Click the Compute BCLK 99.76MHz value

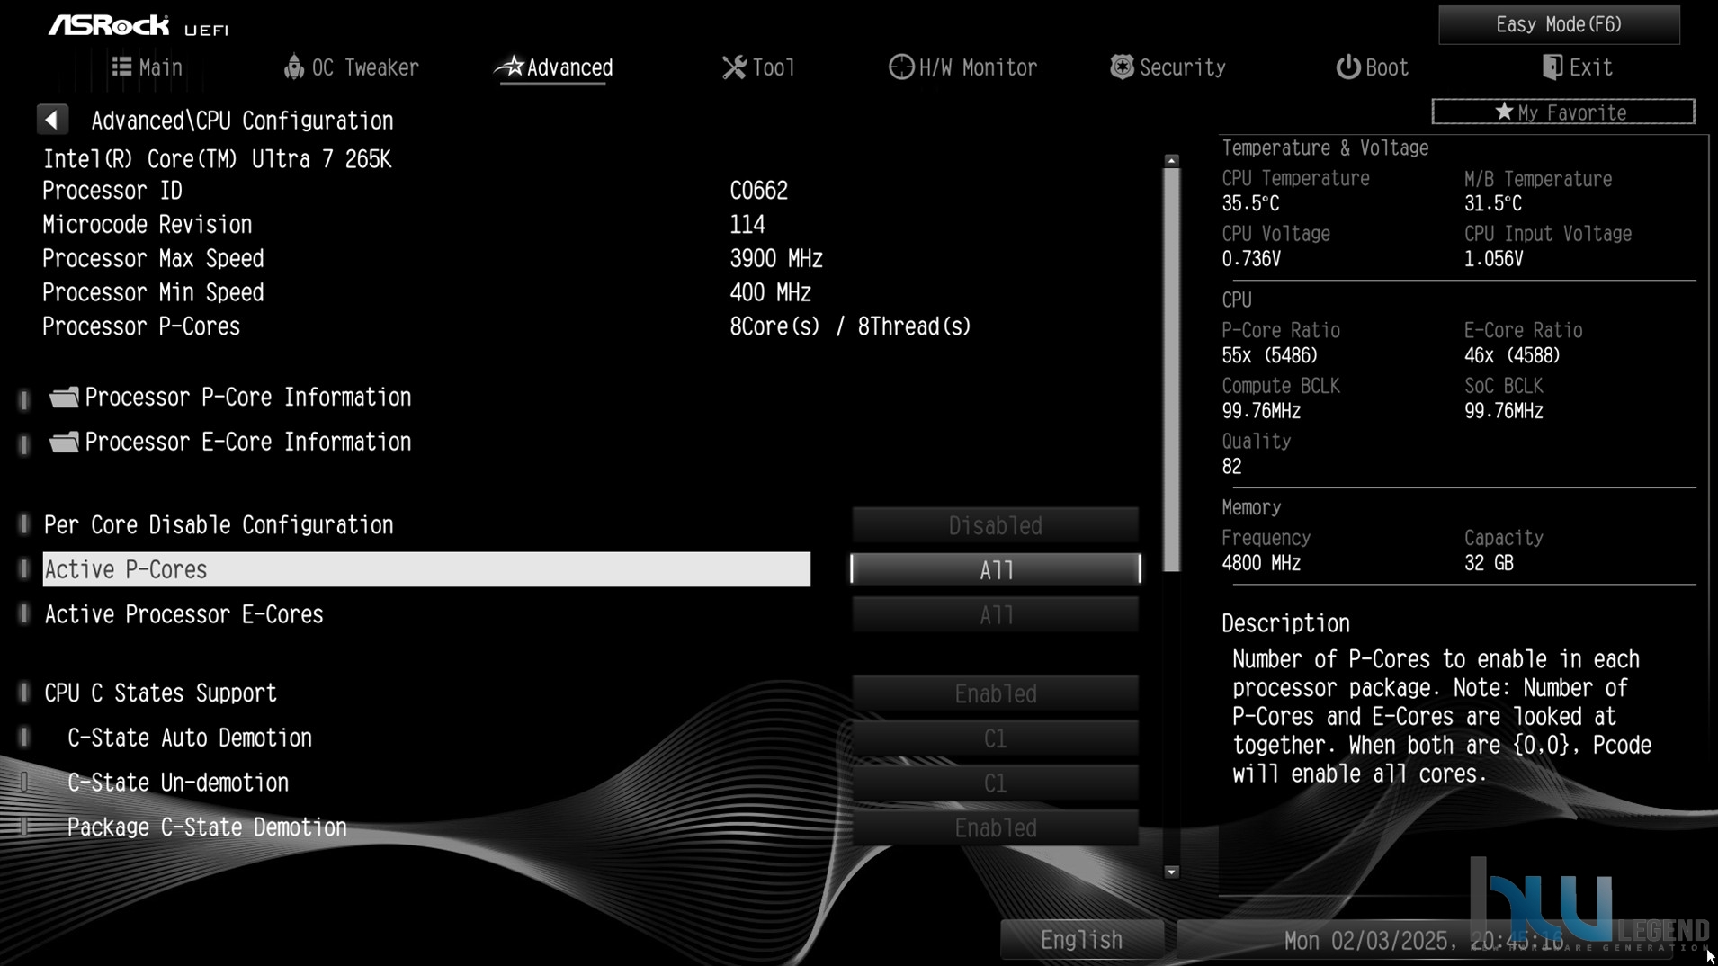click(1261, 411)
